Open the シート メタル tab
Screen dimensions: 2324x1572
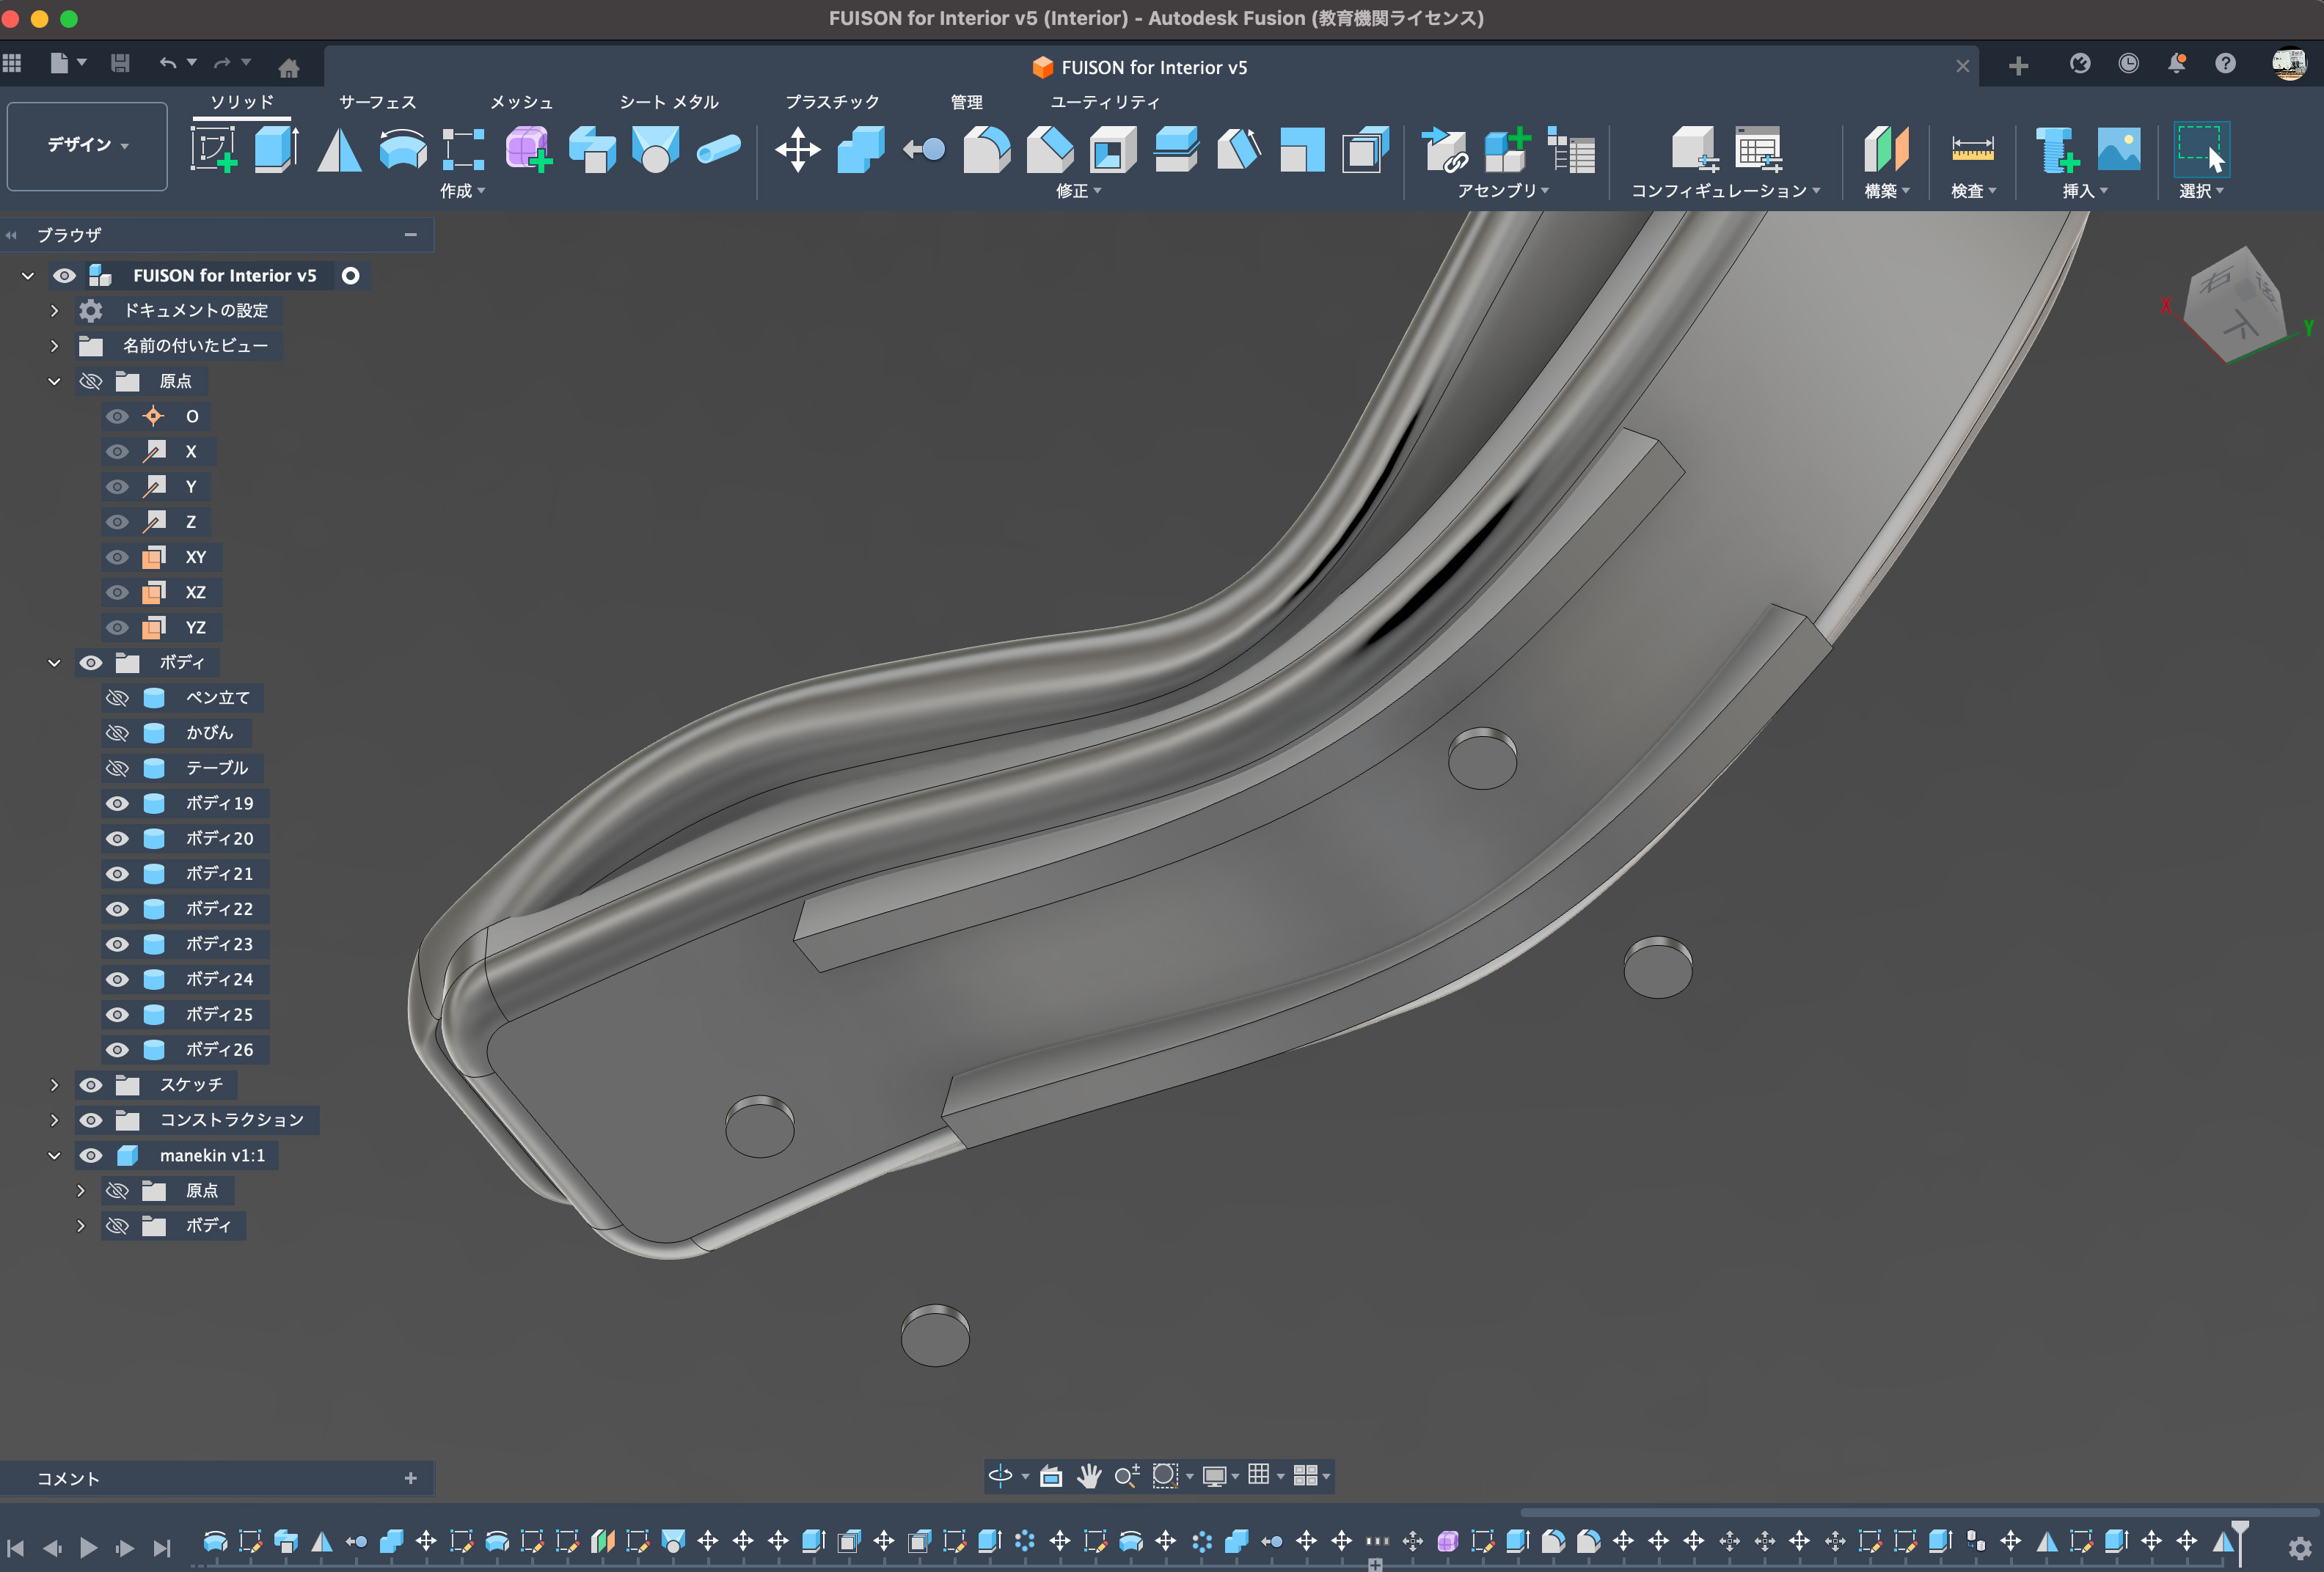pos(668,102)
